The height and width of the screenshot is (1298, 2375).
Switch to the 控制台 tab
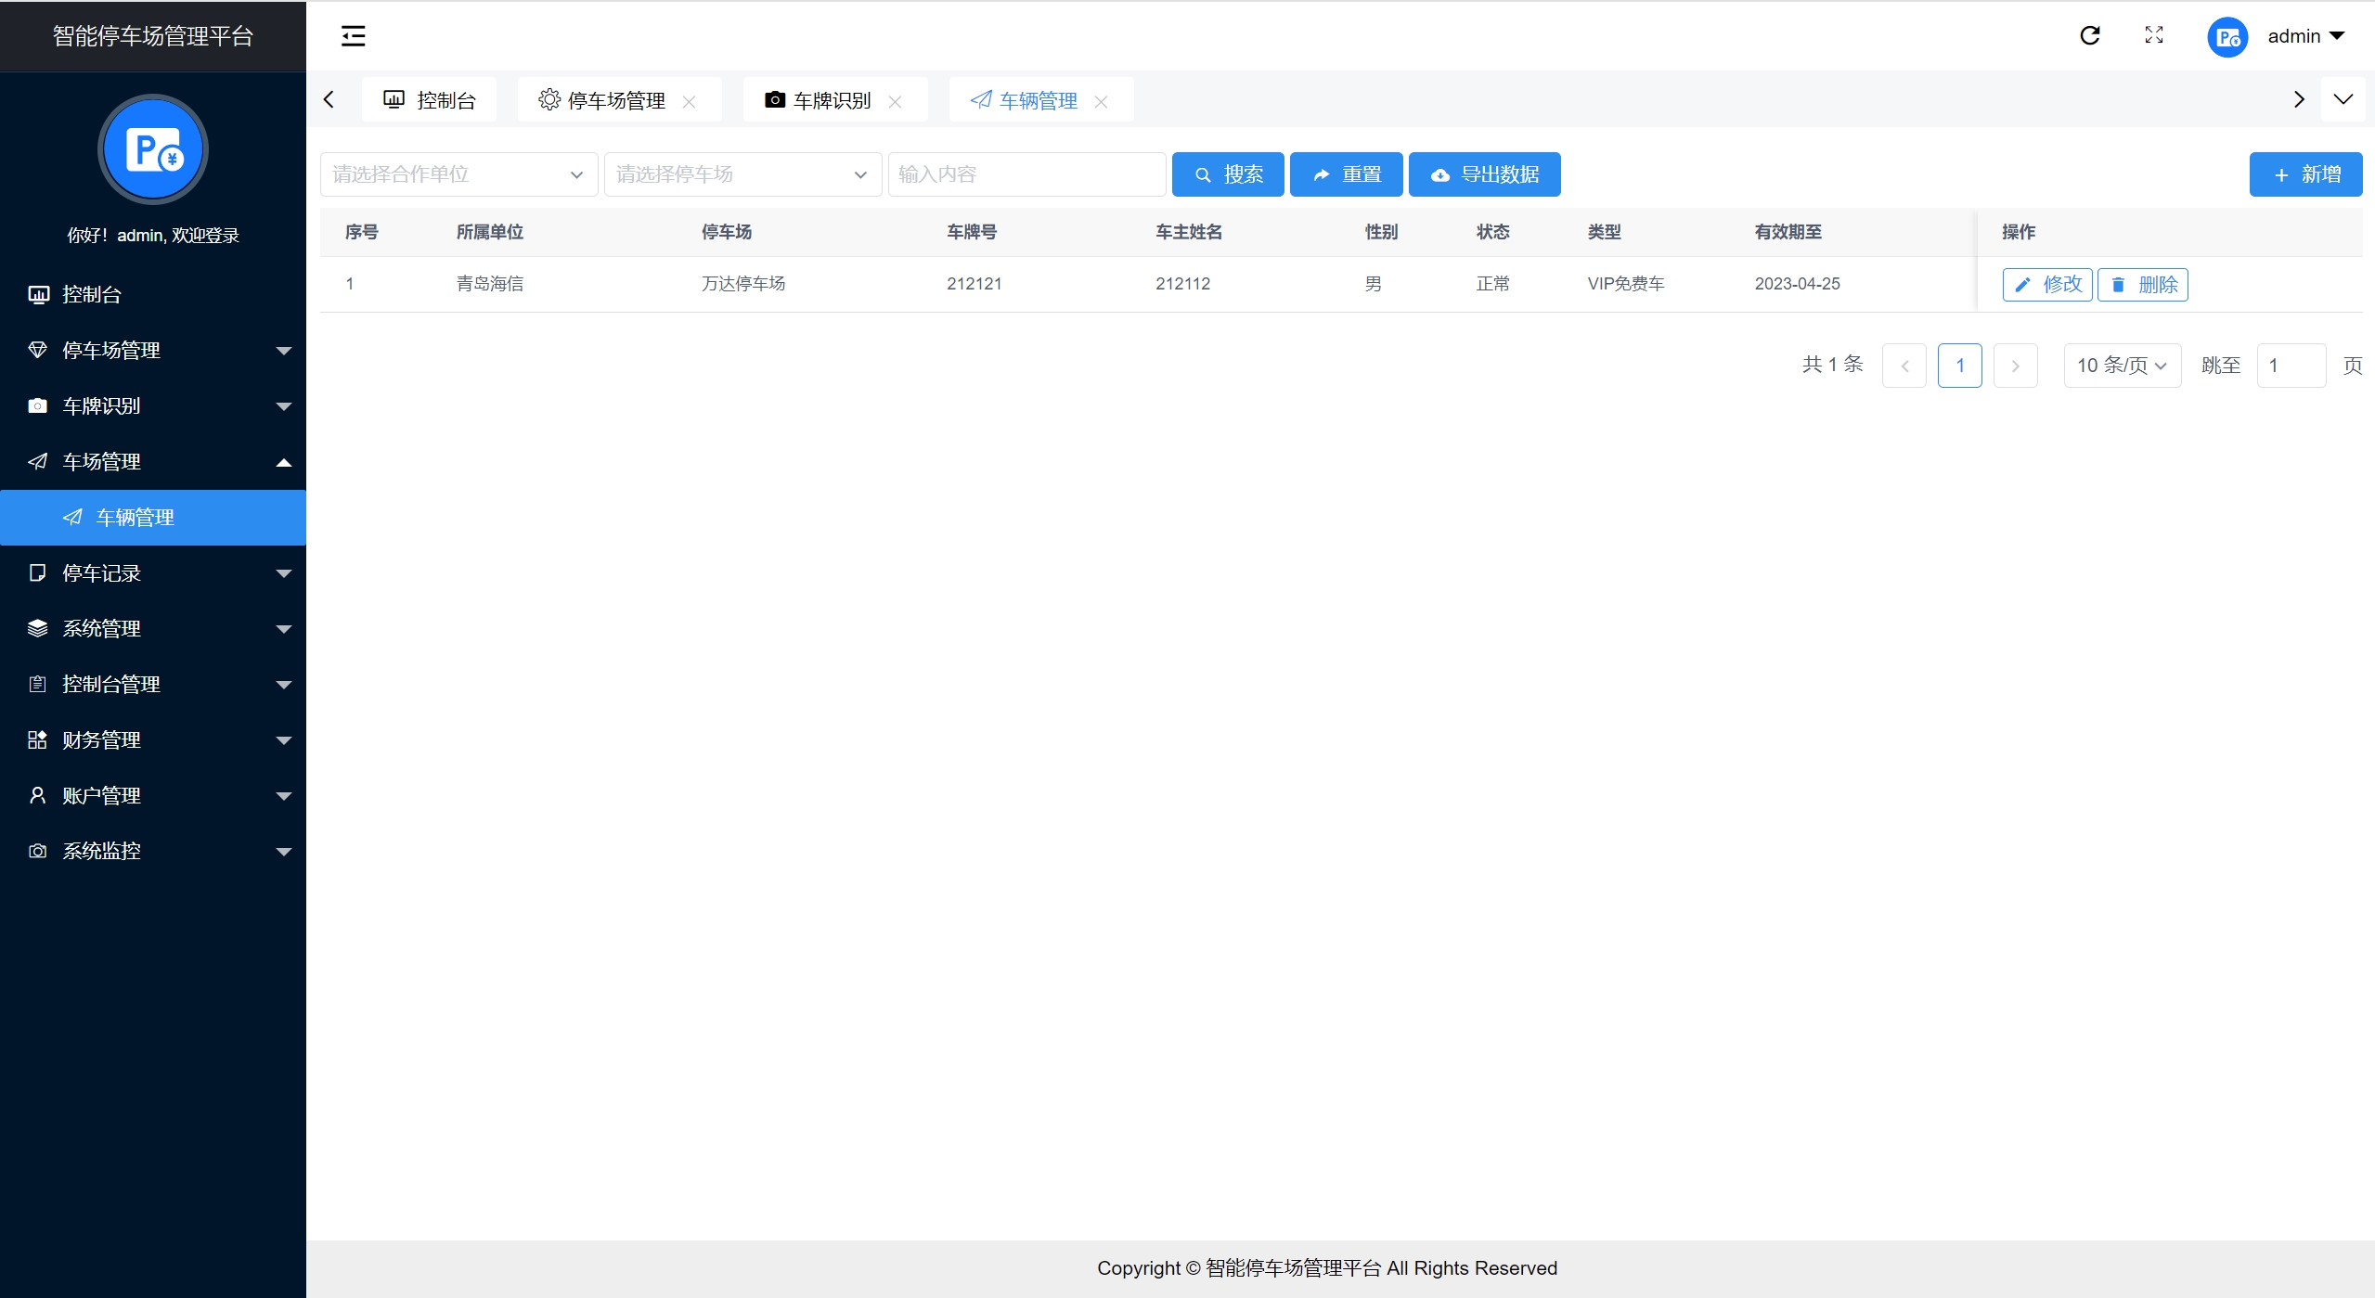(430, 100)
